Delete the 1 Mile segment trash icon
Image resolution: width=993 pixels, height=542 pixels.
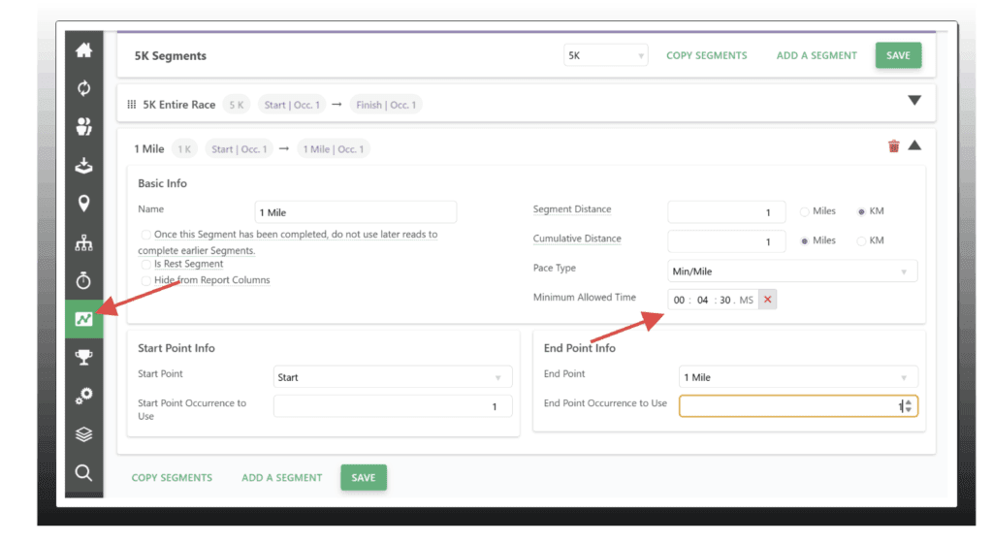click(893, 146)
